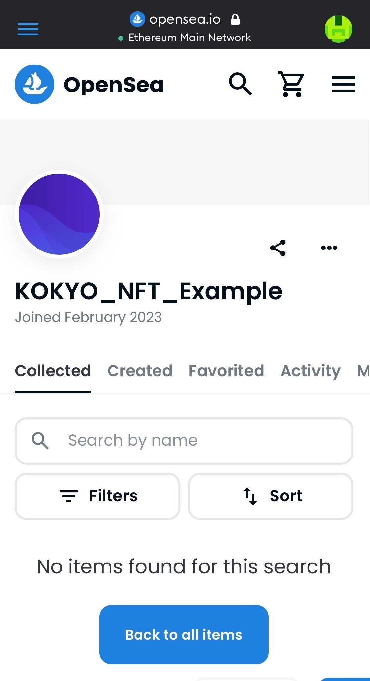
Task: Click the OpenSea wordmark text
Action: [113, 85]
